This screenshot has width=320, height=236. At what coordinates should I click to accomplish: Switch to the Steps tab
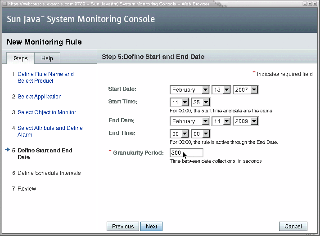[x=20, y=58]
